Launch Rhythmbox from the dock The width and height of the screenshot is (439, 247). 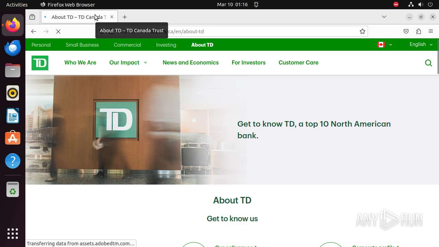point(13,93)
